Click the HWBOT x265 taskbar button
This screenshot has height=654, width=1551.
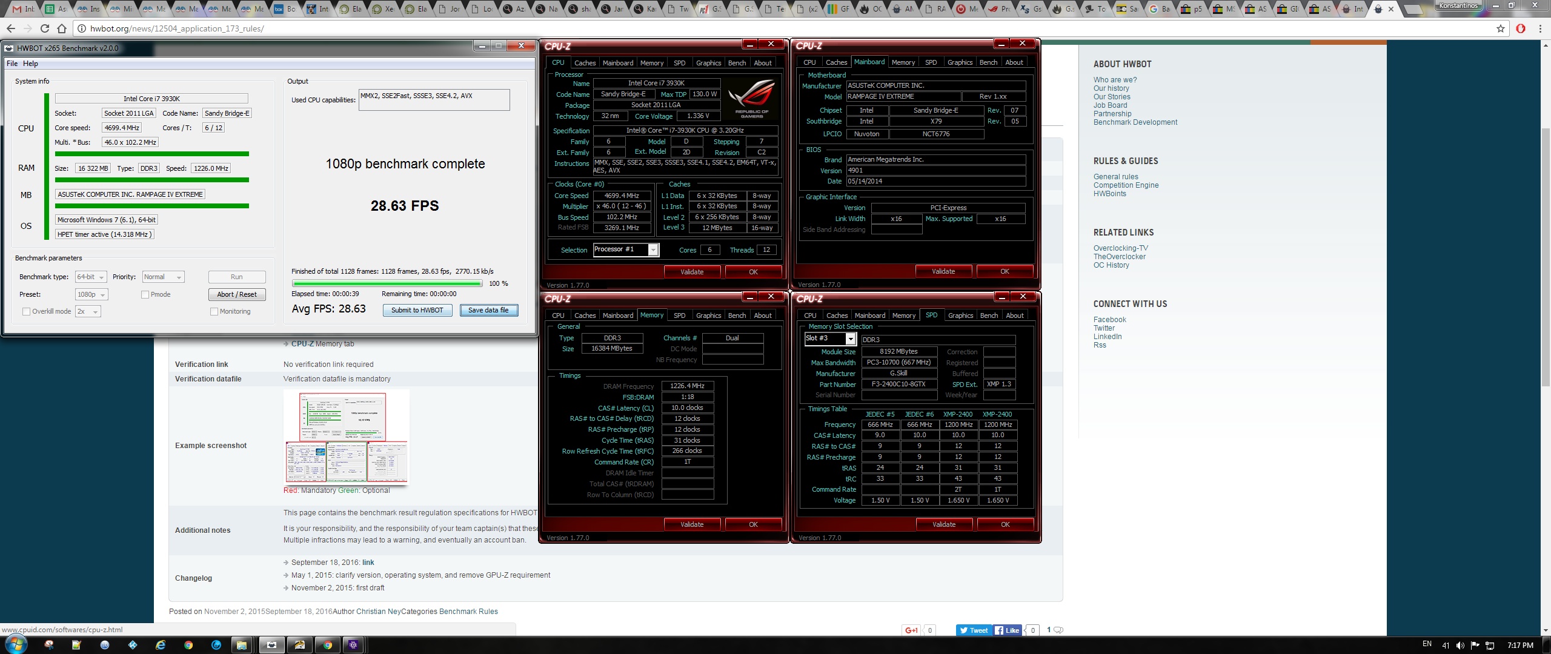[272, 645]
